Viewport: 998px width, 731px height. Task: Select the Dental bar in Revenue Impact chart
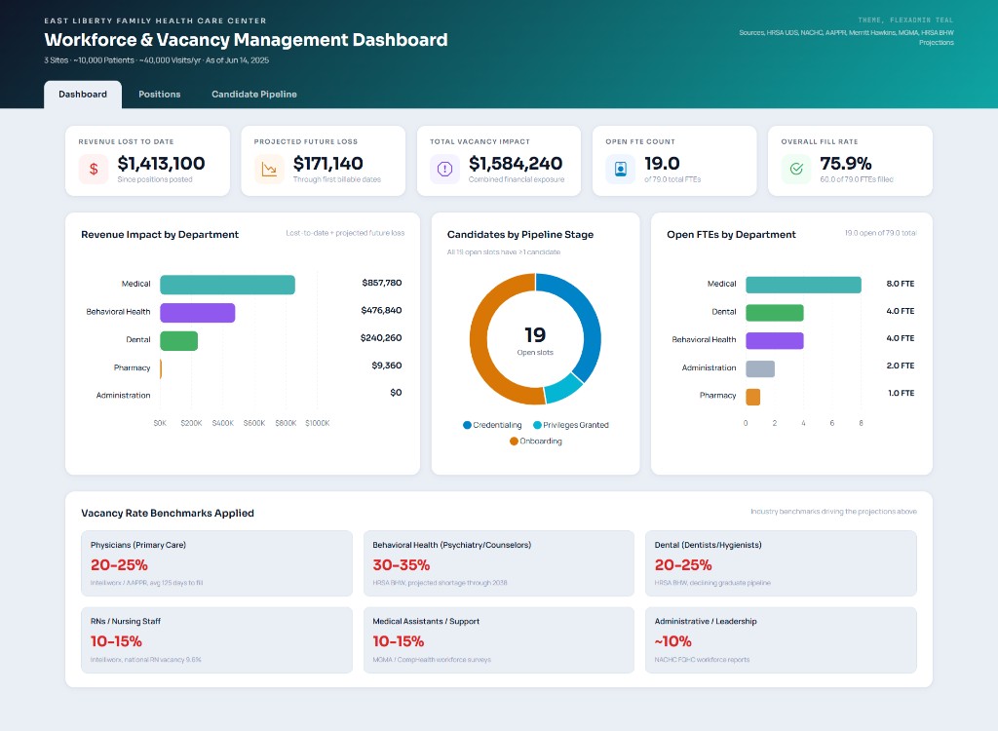pos(179,341)
